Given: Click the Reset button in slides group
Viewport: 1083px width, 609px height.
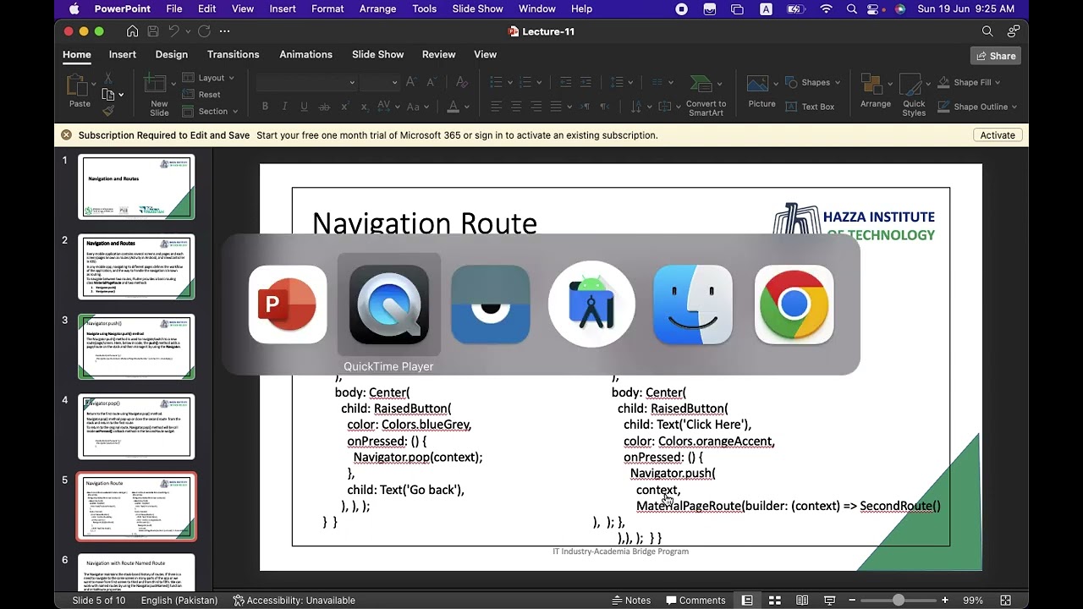Looking at the screenshot, I should [201, 95].
